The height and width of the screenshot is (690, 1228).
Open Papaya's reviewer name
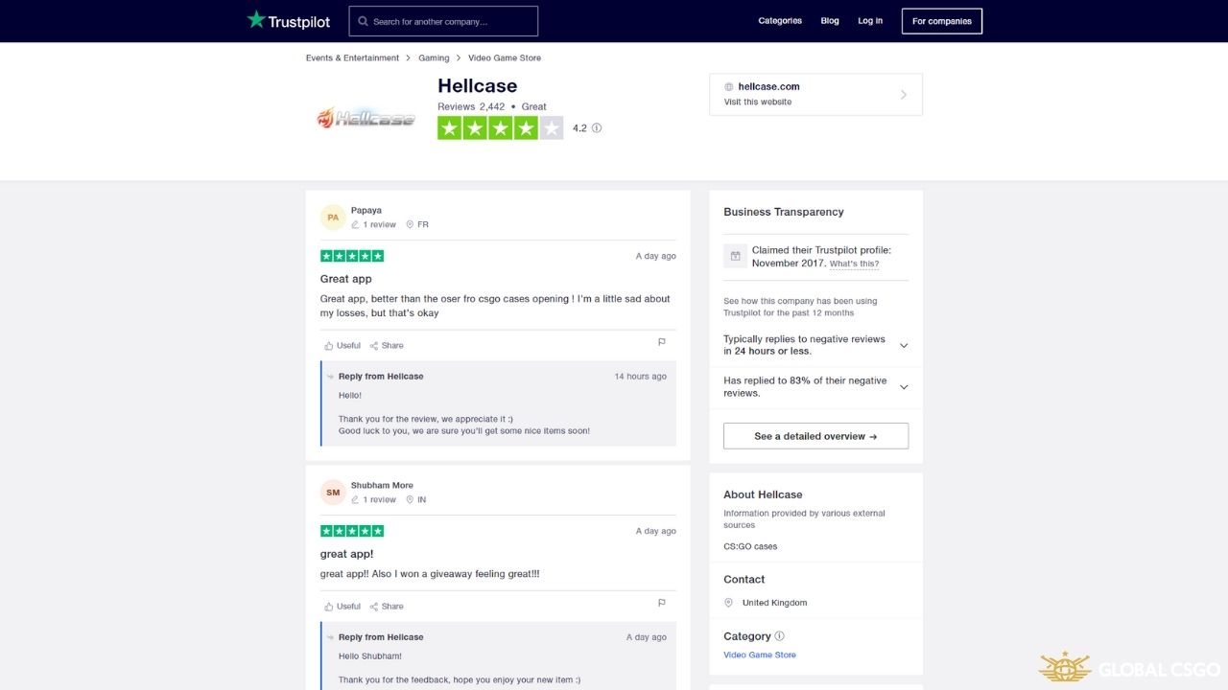click(x=366, y=211)
